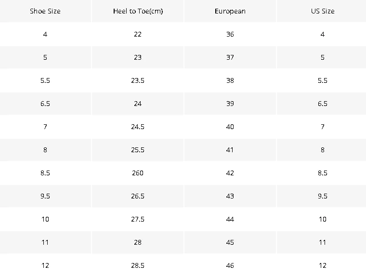
Task: Click the 260 heel to toe value
Action: point(138,173)
